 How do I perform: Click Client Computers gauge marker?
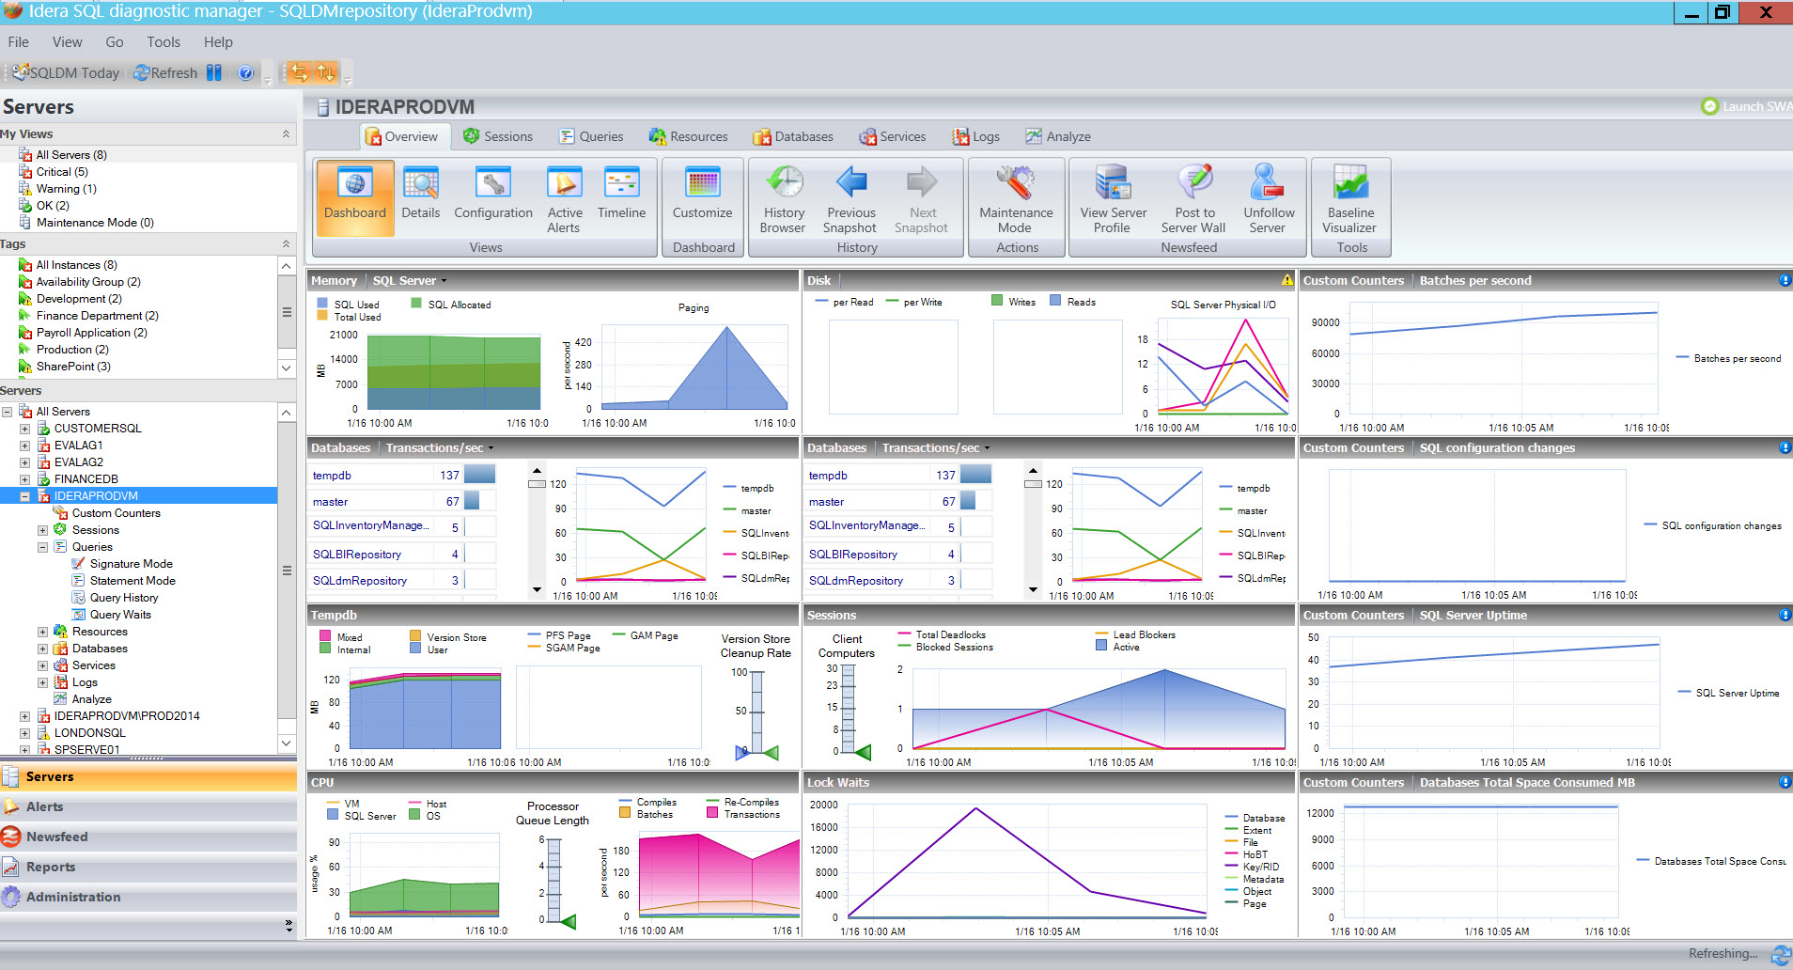pyautogui.click(x=863, y=752)
